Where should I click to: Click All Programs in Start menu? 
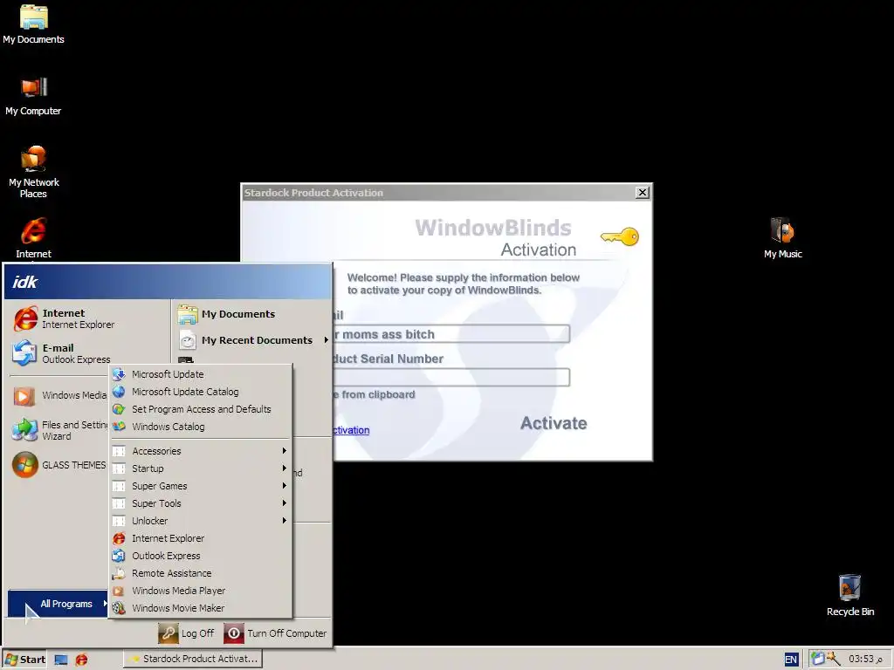point(58,604)
